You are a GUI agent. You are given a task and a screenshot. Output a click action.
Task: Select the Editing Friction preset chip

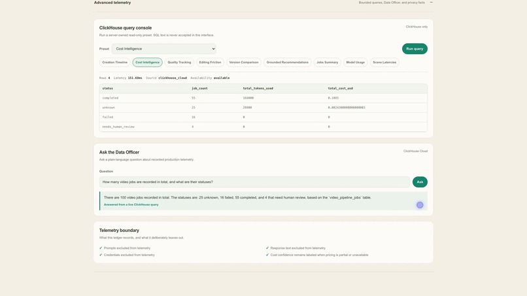(x=210, y=62)
